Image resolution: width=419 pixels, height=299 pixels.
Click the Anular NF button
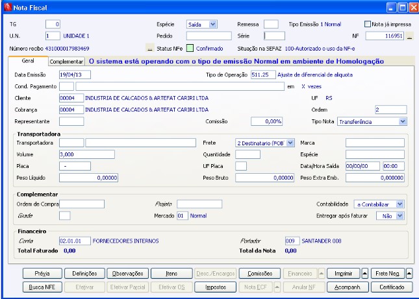304,287
